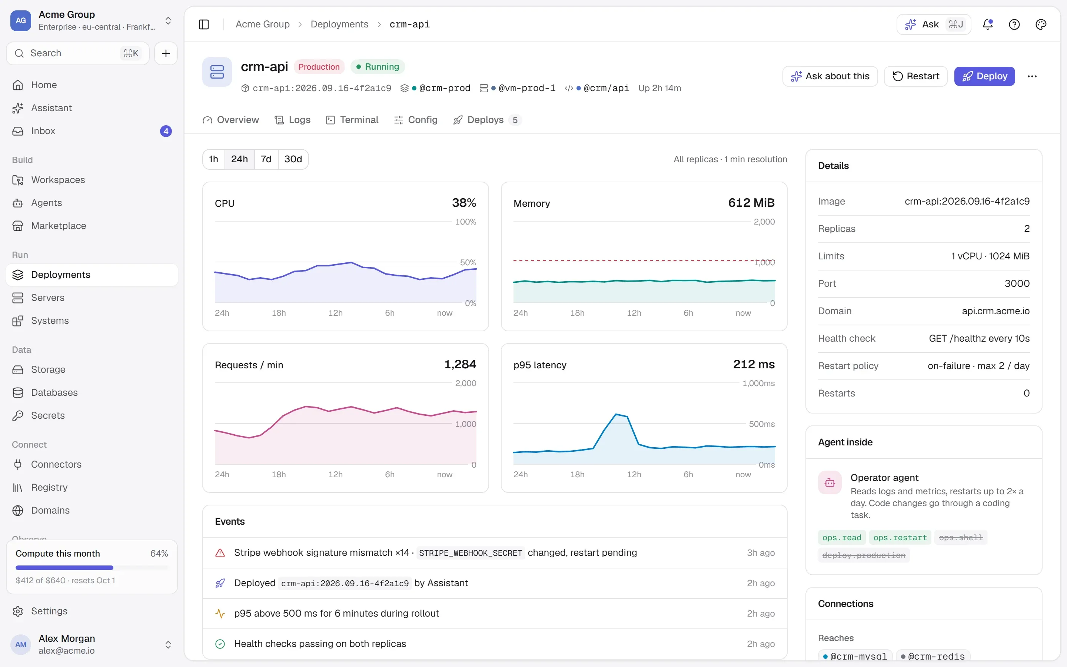Click the Operator agent robot icon

tap(830, 482)
